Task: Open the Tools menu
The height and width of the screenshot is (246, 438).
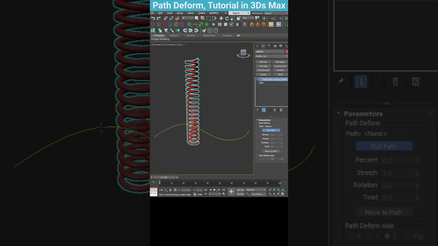Action: [x=170, y=13]
